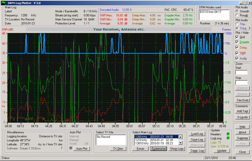Click main log list down arrow

180,143
